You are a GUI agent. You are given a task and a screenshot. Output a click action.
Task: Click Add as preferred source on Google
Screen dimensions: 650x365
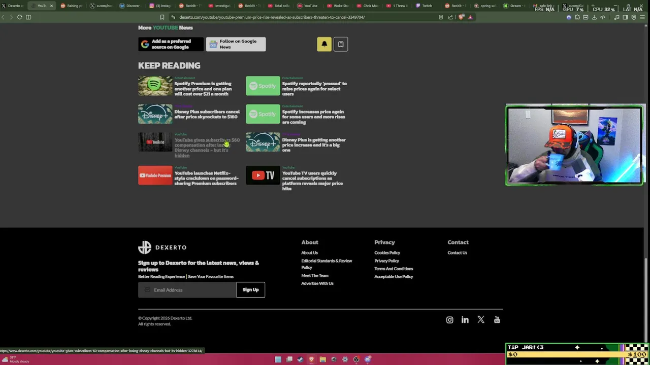coord(171,44)
